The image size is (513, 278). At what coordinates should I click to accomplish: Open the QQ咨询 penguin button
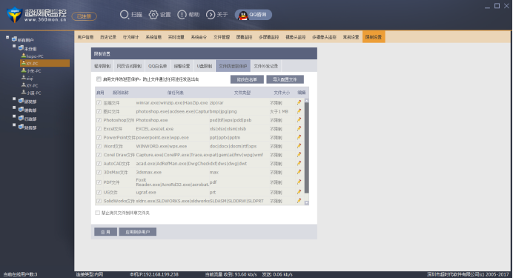coord(254,15)
